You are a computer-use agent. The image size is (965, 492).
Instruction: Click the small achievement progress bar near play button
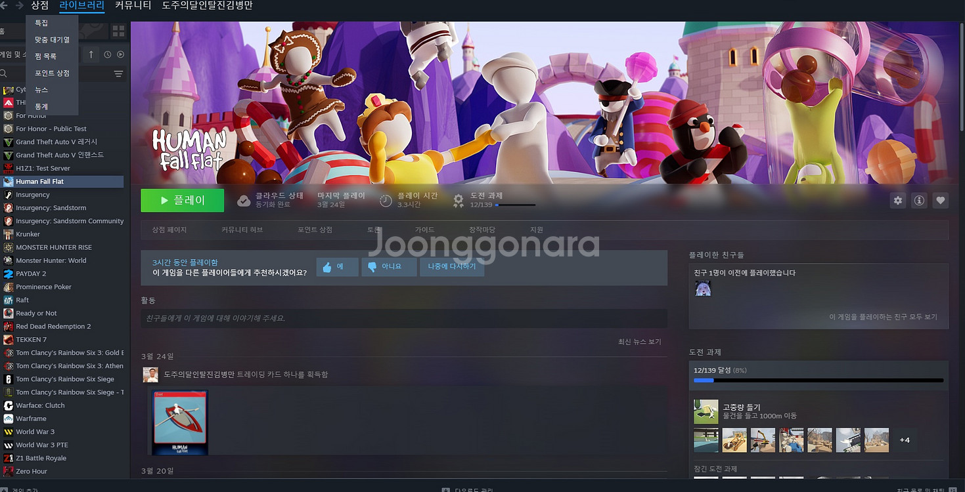click(x=515, y=205)
